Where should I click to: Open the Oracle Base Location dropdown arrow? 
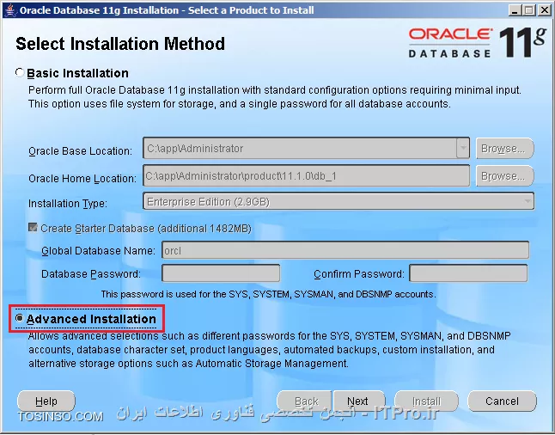463,148
